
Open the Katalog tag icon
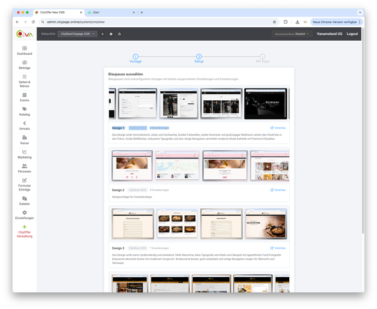point(24,109)
